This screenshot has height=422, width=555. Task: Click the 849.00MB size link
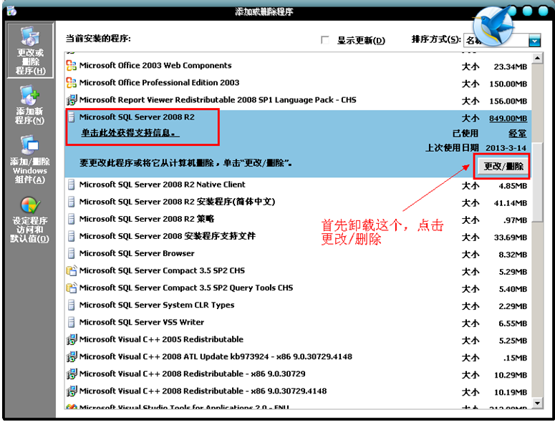508,119
